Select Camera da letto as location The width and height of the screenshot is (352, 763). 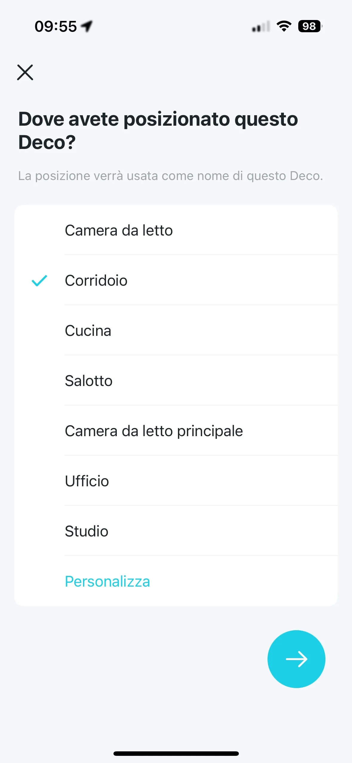pos(119,230)
